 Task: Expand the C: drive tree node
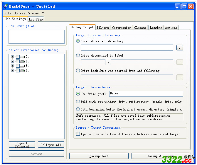(12, 57)
